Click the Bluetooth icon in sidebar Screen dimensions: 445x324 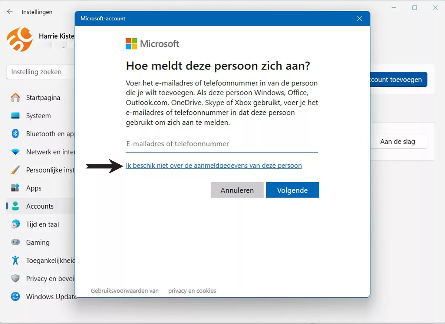tap(15, 134)
